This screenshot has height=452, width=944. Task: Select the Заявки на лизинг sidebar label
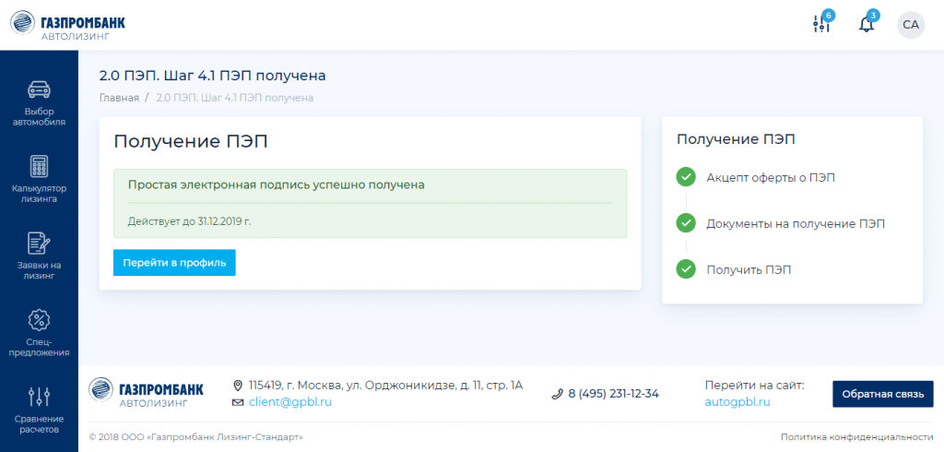pyautogui.click(x=39, y=270)
